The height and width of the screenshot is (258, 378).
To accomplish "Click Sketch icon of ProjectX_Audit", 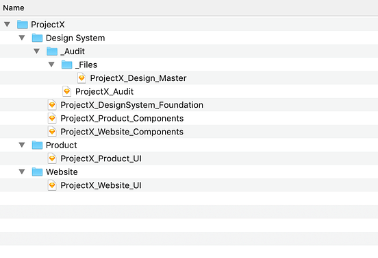I will [67, 91].
